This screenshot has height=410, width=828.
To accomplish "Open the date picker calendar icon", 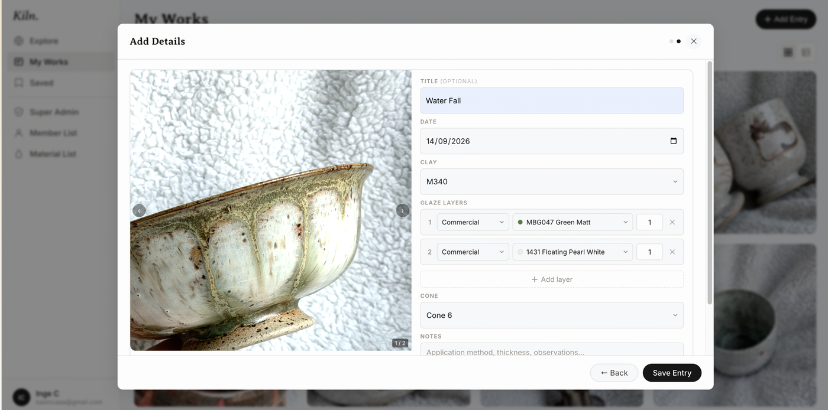I will [x=673, y=141].
